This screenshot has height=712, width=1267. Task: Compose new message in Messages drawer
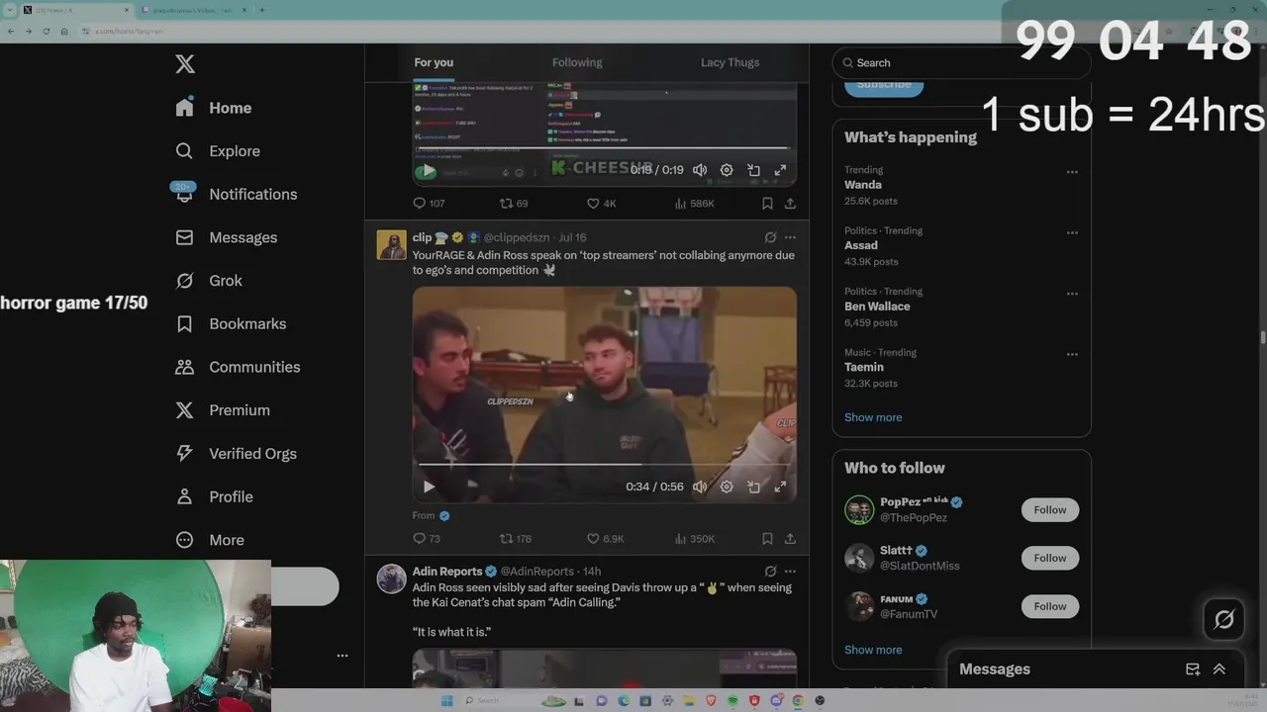[x=1193, y=669]
